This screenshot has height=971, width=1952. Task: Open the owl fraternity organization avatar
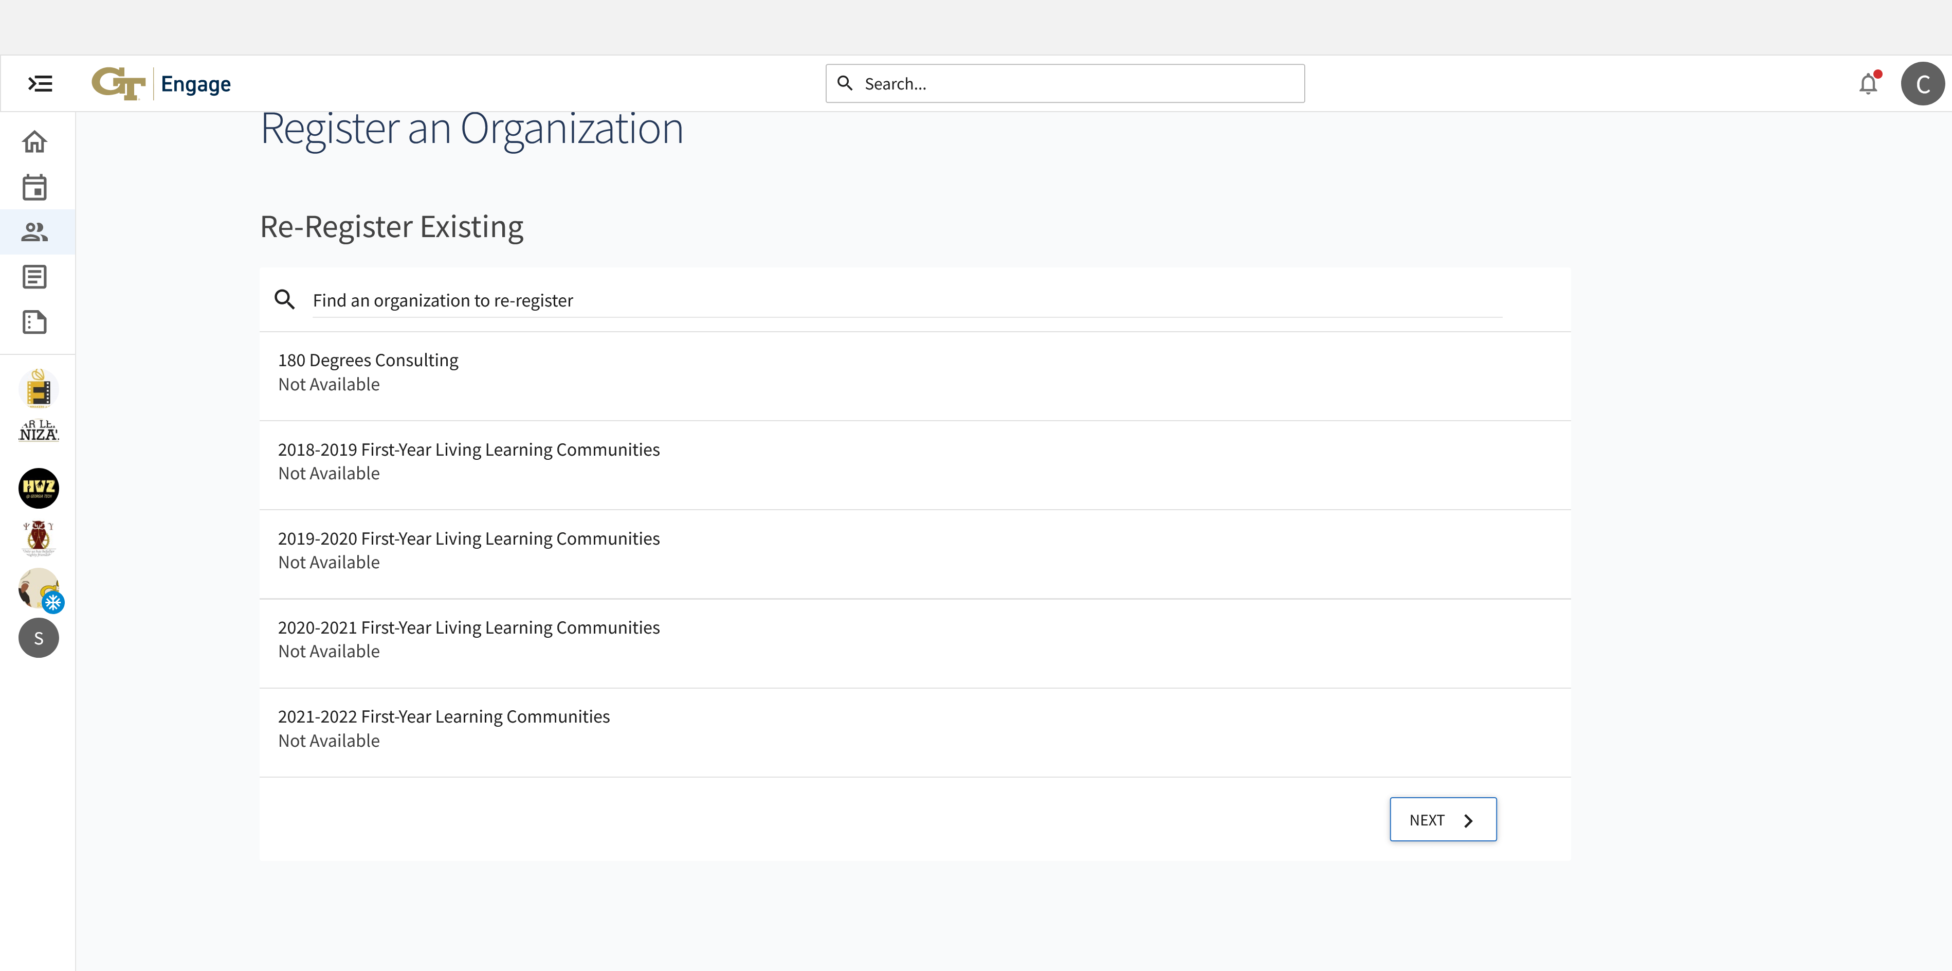pyautogui.click(x=38, y=538)
